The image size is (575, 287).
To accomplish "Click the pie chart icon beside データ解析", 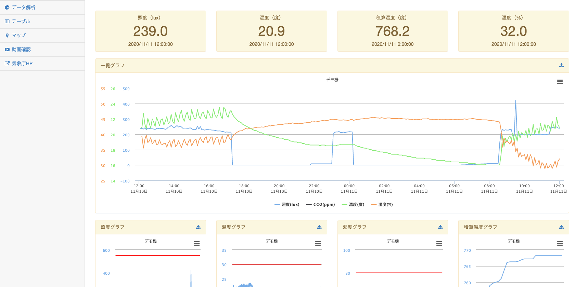I will click(7, 7).
